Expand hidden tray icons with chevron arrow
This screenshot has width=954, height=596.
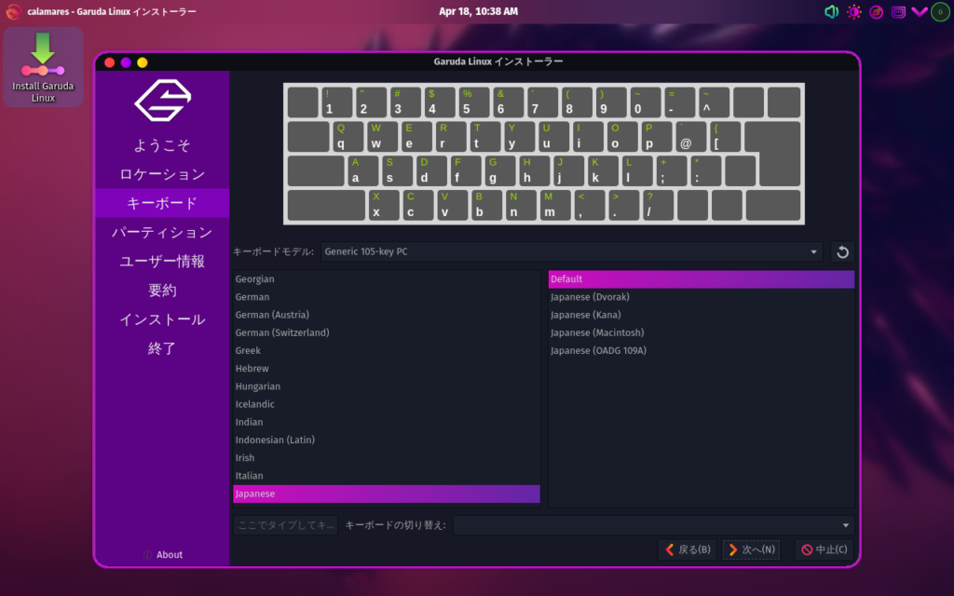(919, 12)
